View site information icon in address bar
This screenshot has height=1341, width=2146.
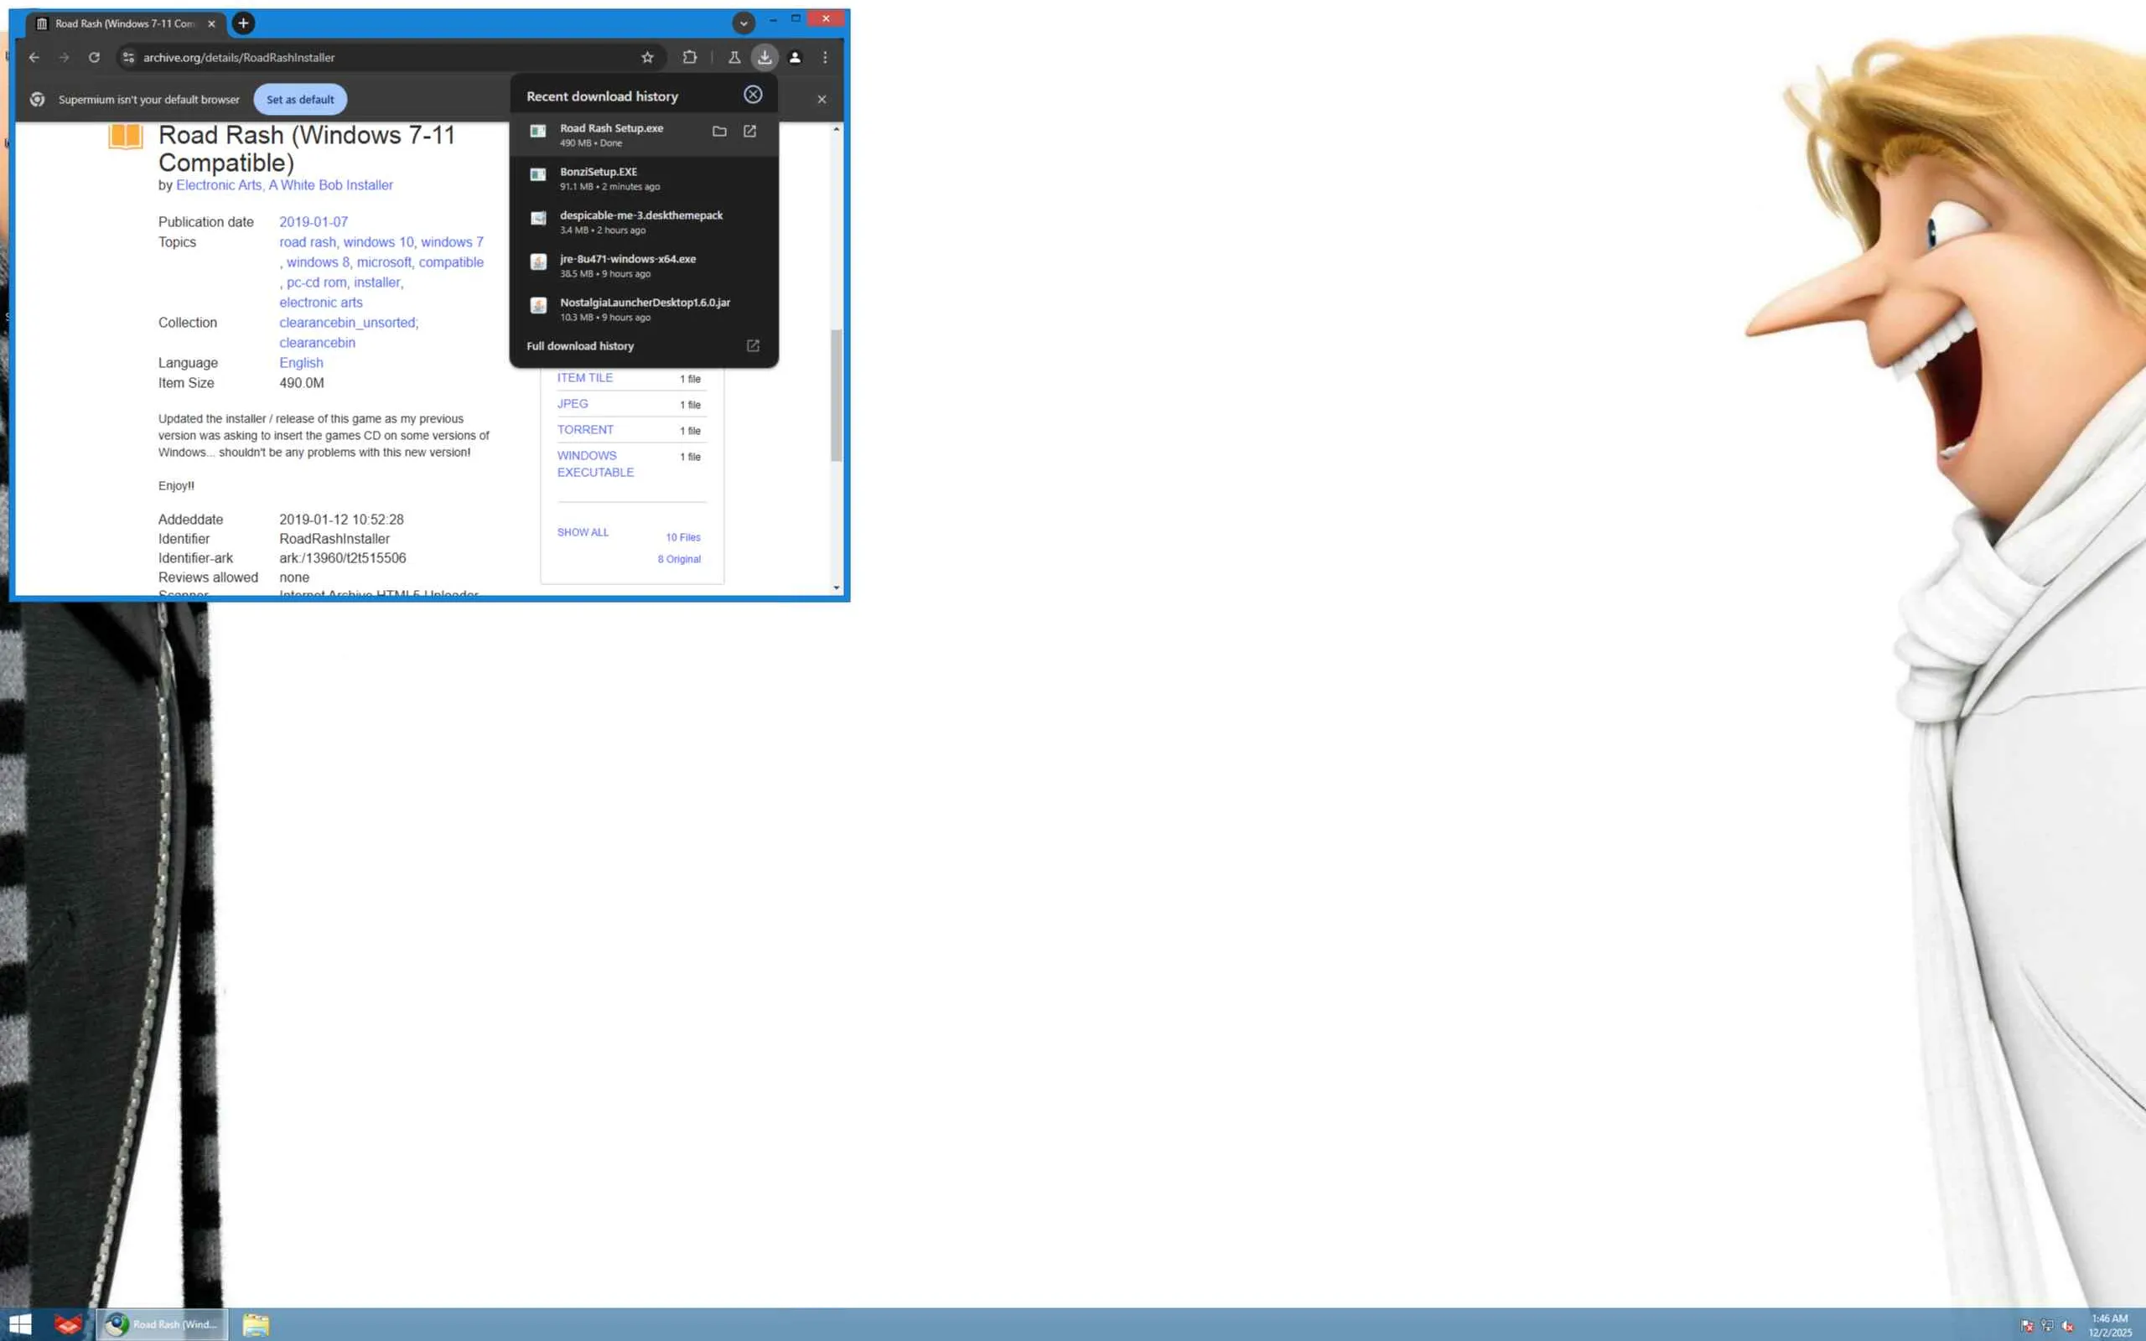click(128, 58)
